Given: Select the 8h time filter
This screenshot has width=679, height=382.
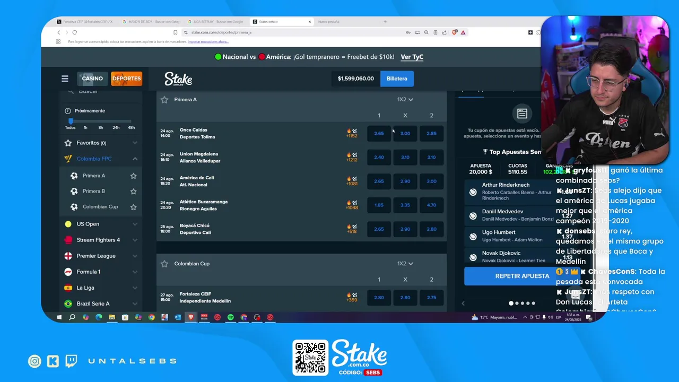Looking at the screenshot, I should [x=101, y=127].
